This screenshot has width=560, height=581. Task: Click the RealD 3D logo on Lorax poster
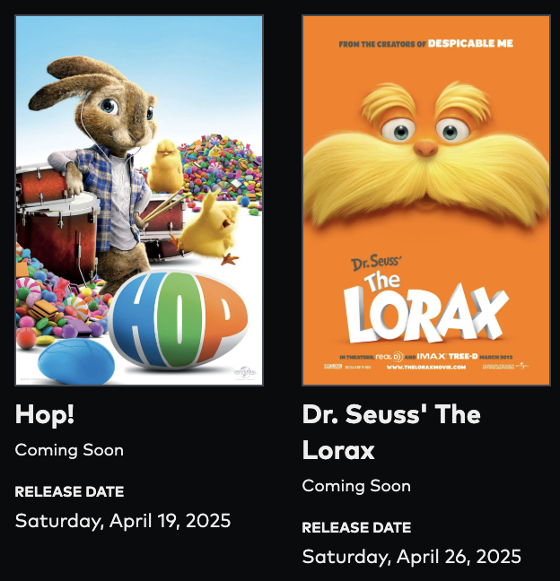389,357
